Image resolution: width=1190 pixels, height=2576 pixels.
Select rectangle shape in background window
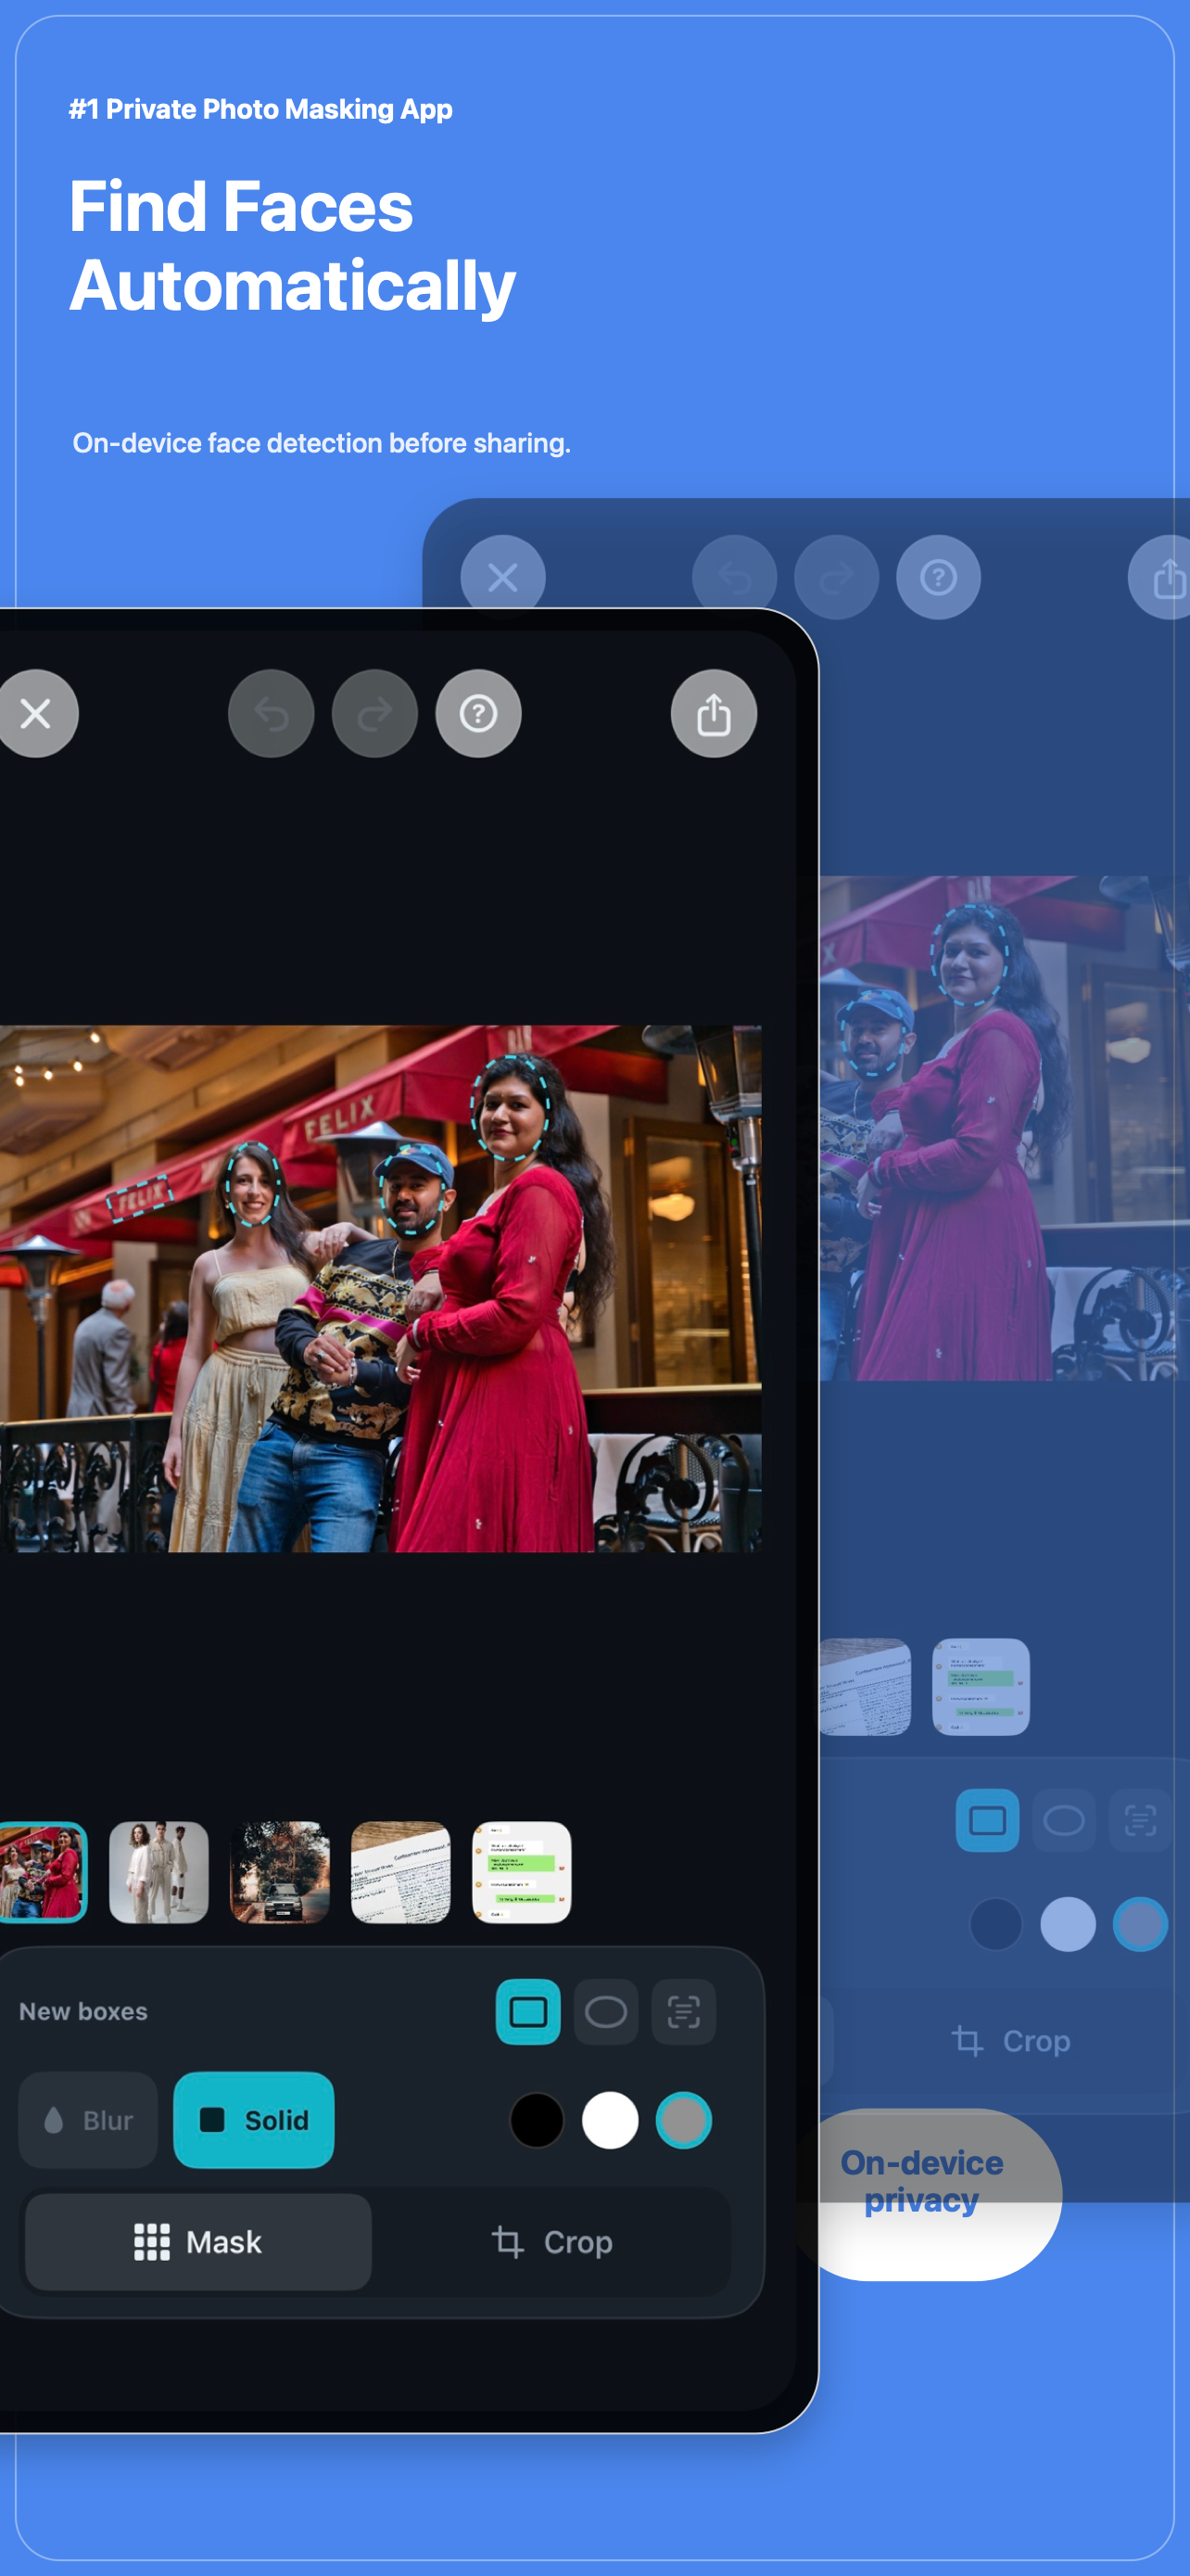987,1820
